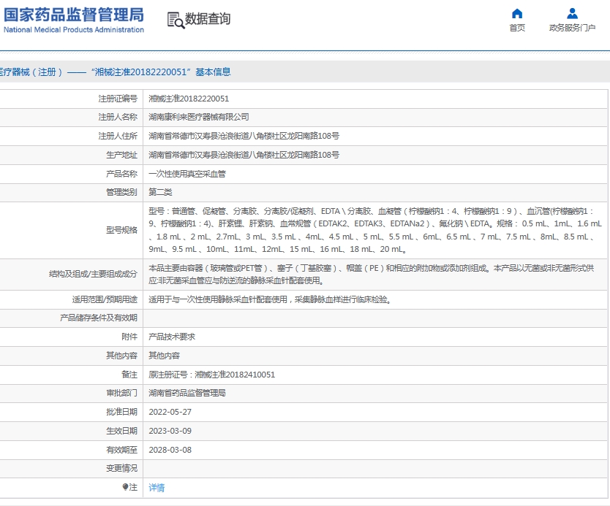The height and width of the screenshot is (506, 610).
Task: Select 湖南省药品监督管理局 approval department
Action: pos(187,393)
